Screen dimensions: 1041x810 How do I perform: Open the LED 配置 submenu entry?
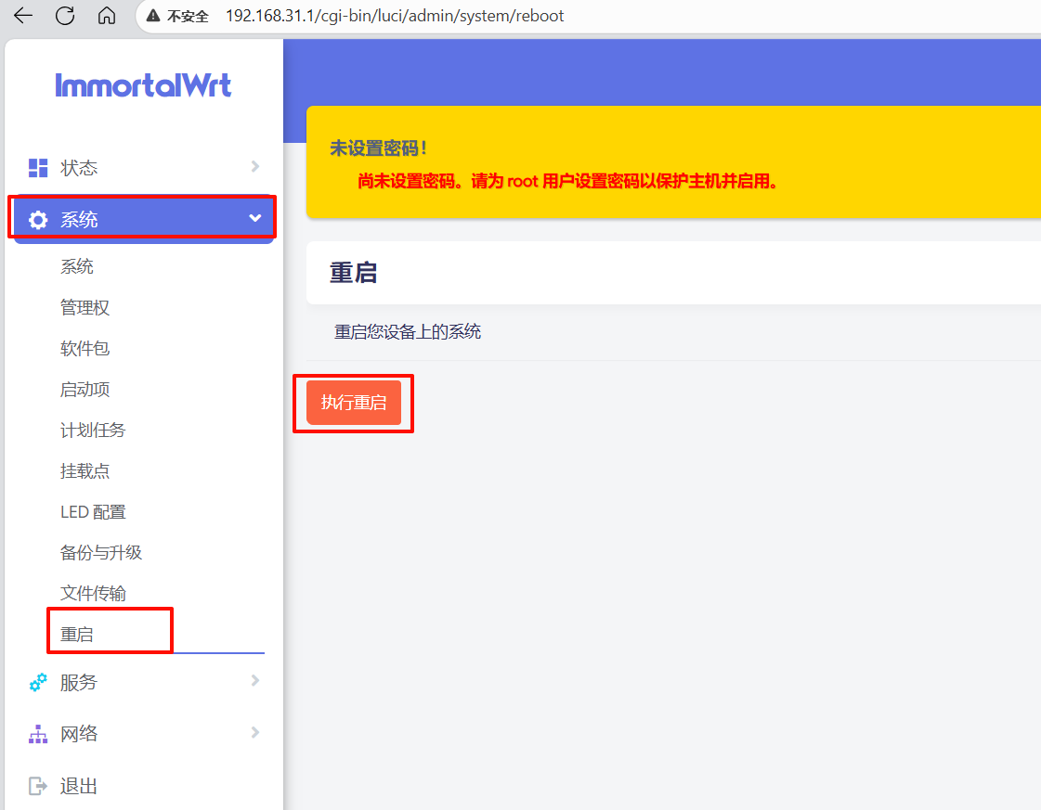93,512
